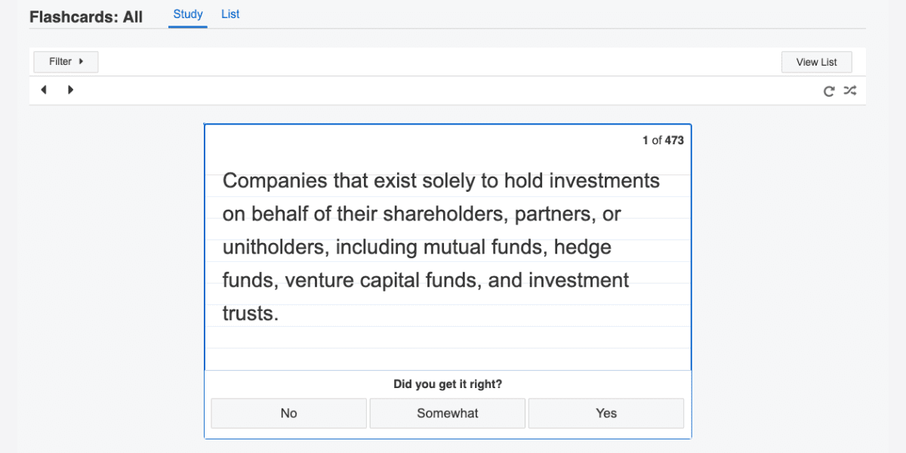This screenshot has width=906, height=453.
Task: Open the List tab
Action: (x=230, y=14)
